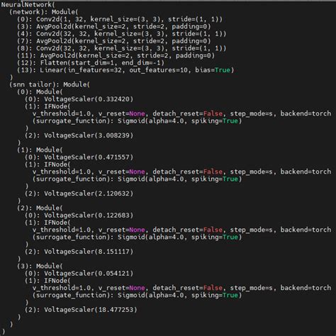Click VoltageScaler(0.471557) value
The height and width of the screenshot is (336, 336).
(89, 157)
